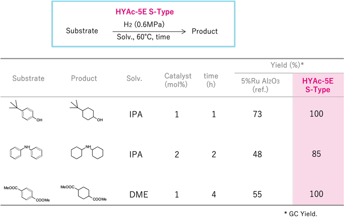344x222 pixels.
Task: Click the dimethyl cyclohexanedicarboxylate product structure
Action: point(83,193)
